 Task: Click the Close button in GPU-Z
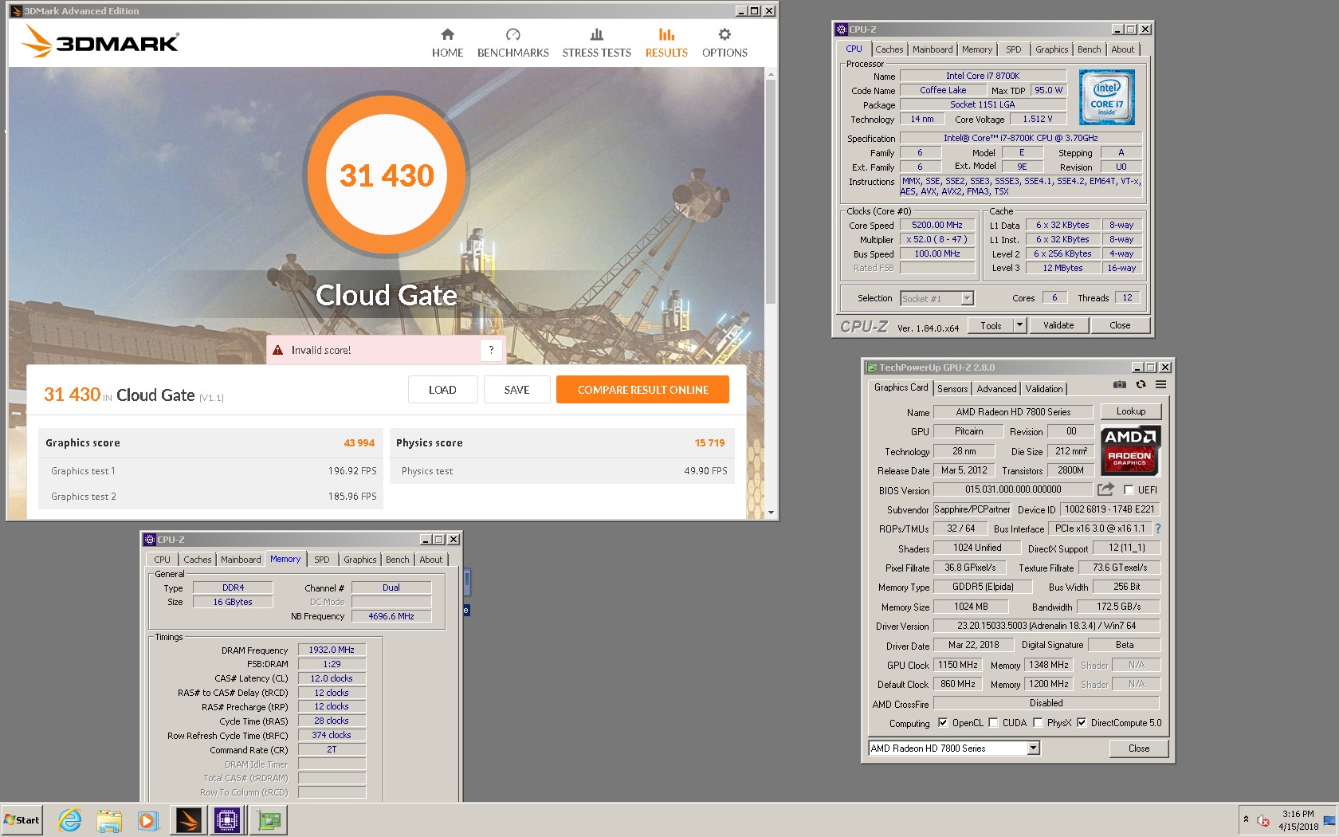pos(1139,748)
